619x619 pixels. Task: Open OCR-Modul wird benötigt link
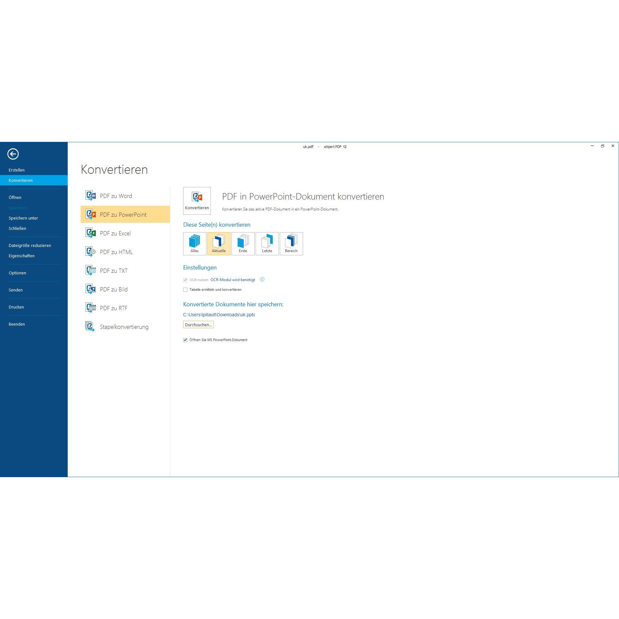coord(233,280)
